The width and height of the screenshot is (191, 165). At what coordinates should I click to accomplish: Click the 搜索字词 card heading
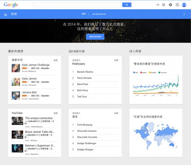[x=17, y=60]
